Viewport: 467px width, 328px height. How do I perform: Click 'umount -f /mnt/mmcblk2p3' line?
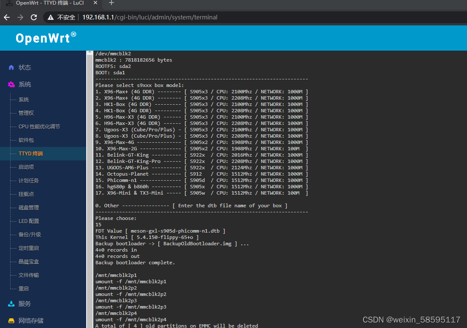pos(131,307)
